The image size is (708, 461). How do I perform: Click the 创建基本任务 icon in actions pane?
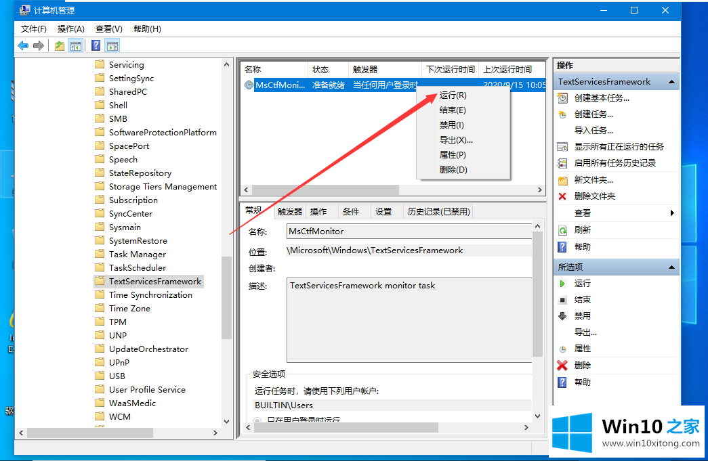click(x=562, y=97)
